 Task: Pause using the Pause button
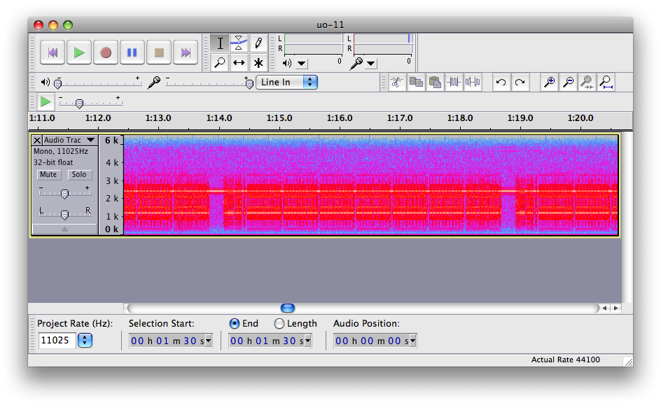coord(132,52)
